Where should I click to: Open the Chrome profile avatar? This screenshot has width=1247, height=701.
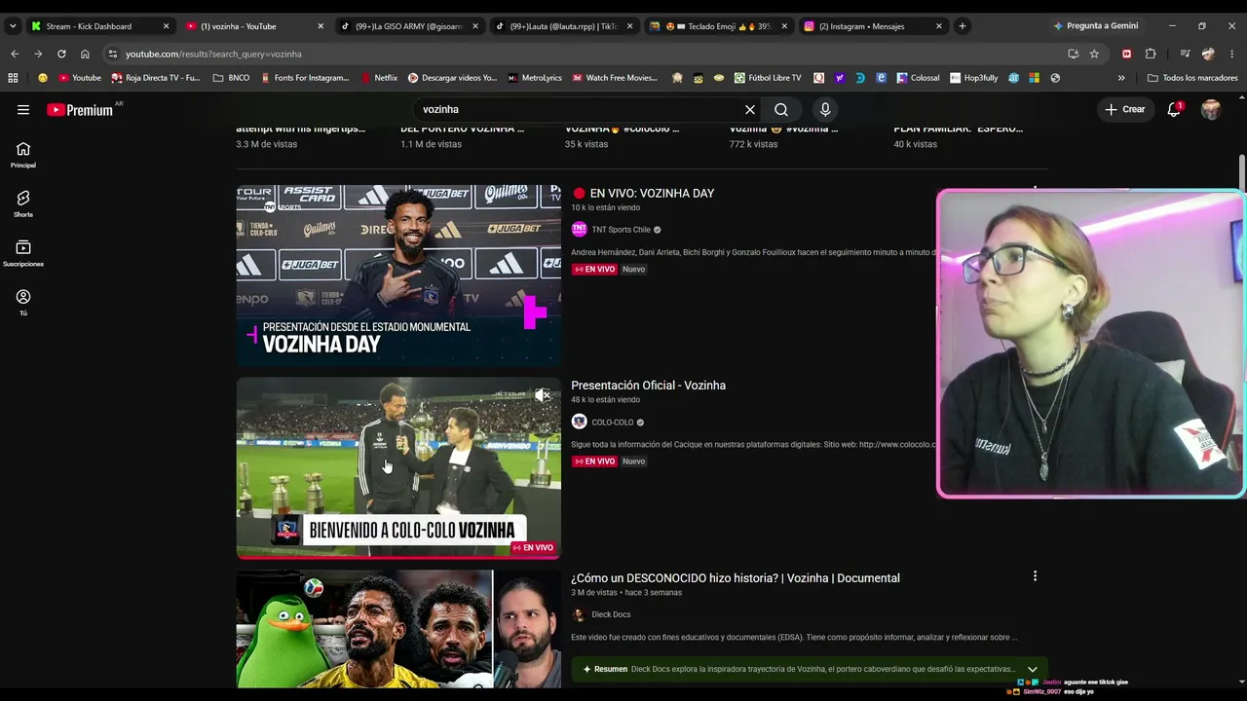pyautogui.click(x=1208, y=54)
